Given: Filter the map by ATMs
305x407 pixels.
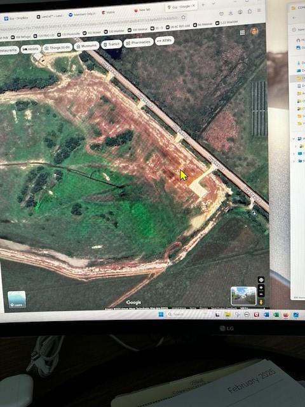Looking at the screenshot, I should coord(165,41).
